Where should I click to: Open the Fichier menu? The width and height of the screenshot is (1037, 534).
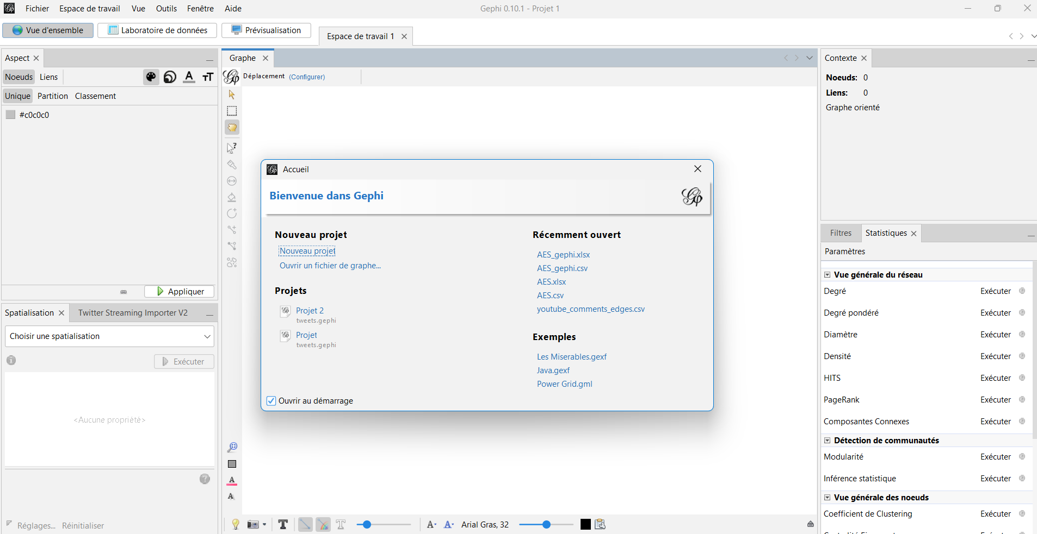coord(37,9)
